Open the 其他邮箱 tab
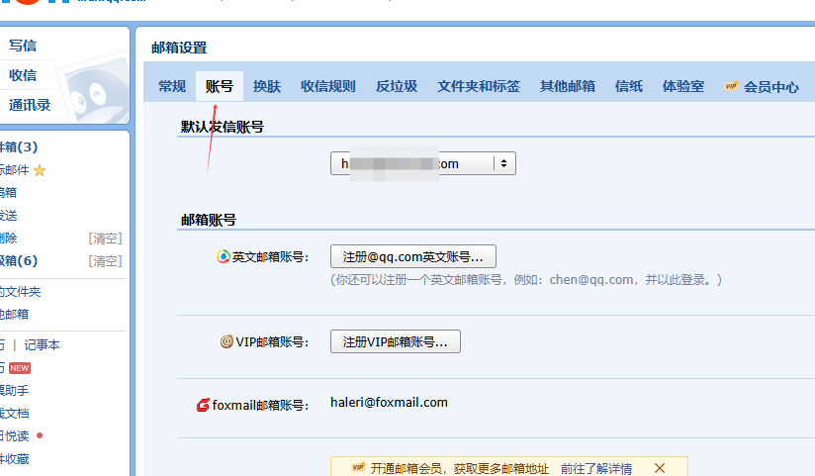Image resolution: width=815 pixels, height=476 pixels. coord(568,86)
